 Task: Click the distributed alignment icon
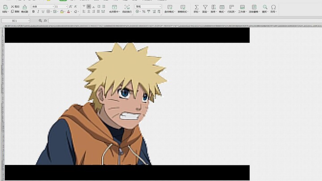coord(103,12)
